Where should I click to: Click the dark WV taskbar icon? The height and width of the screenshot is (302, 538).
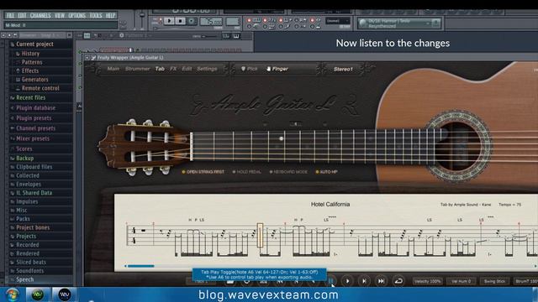click(64, 294)
